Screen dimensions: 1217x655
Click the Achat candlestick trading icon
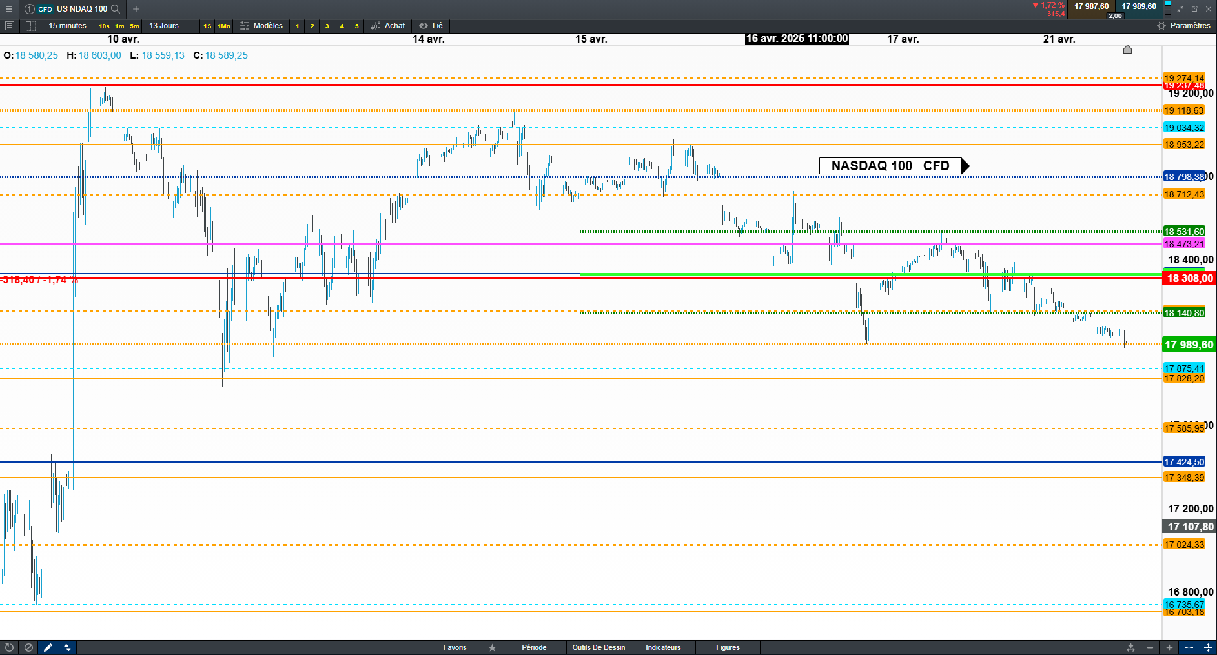(376, 26)
